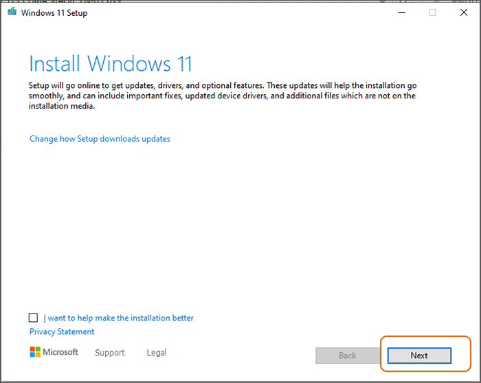Image resolution: width=481 pixels, height=383 pixels.
Task: Open the Support link
Action: point(110,353)
